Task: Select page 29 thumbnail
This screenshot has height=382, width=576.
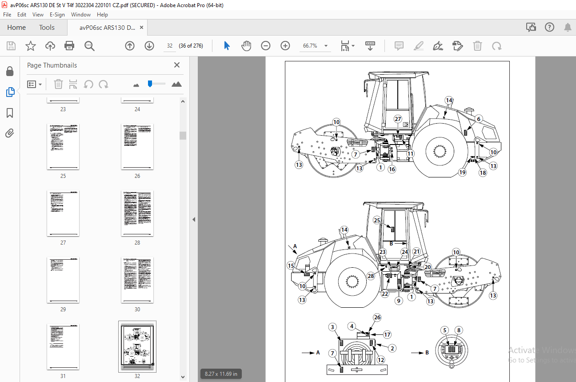Action: (x=63, y=280)
